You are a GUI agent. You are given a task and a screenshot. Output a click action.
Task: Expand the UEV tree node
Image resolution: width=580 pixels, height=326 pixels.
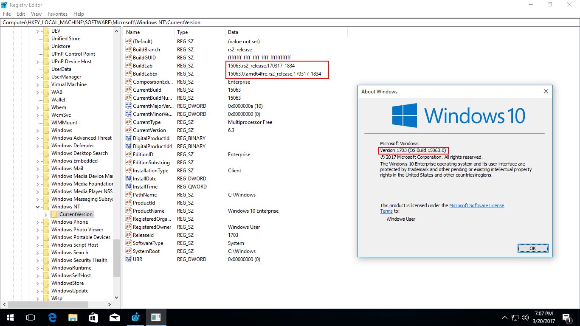point(38,31)
